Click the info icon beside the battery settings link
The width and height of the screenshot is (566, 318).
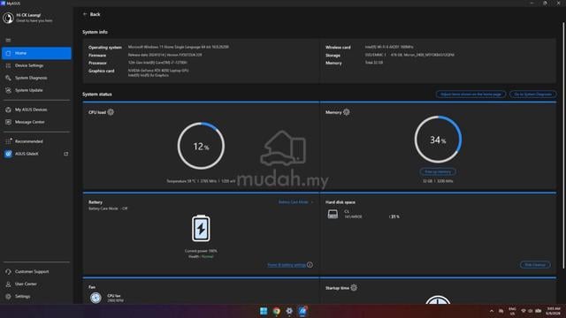click(310, 265)
